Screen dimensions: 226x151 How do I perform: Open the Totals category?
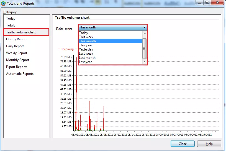[x=11, y=25]
